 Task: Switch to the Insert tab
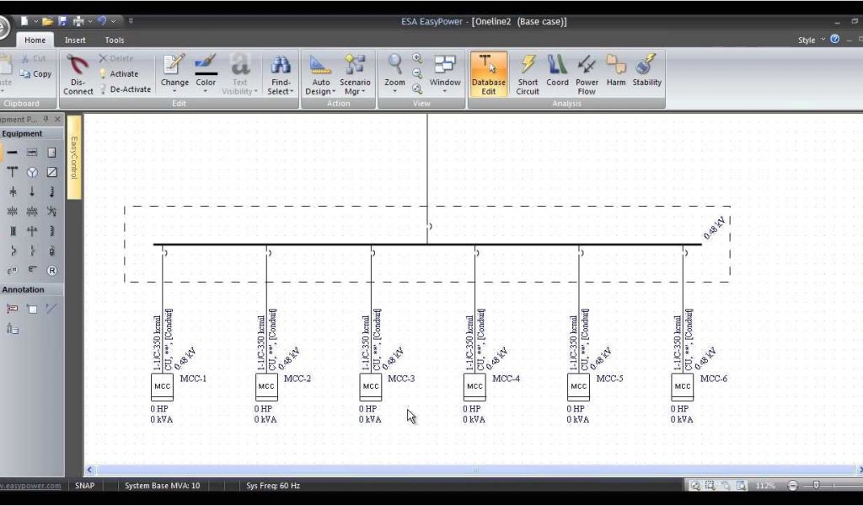click(75, 40)
